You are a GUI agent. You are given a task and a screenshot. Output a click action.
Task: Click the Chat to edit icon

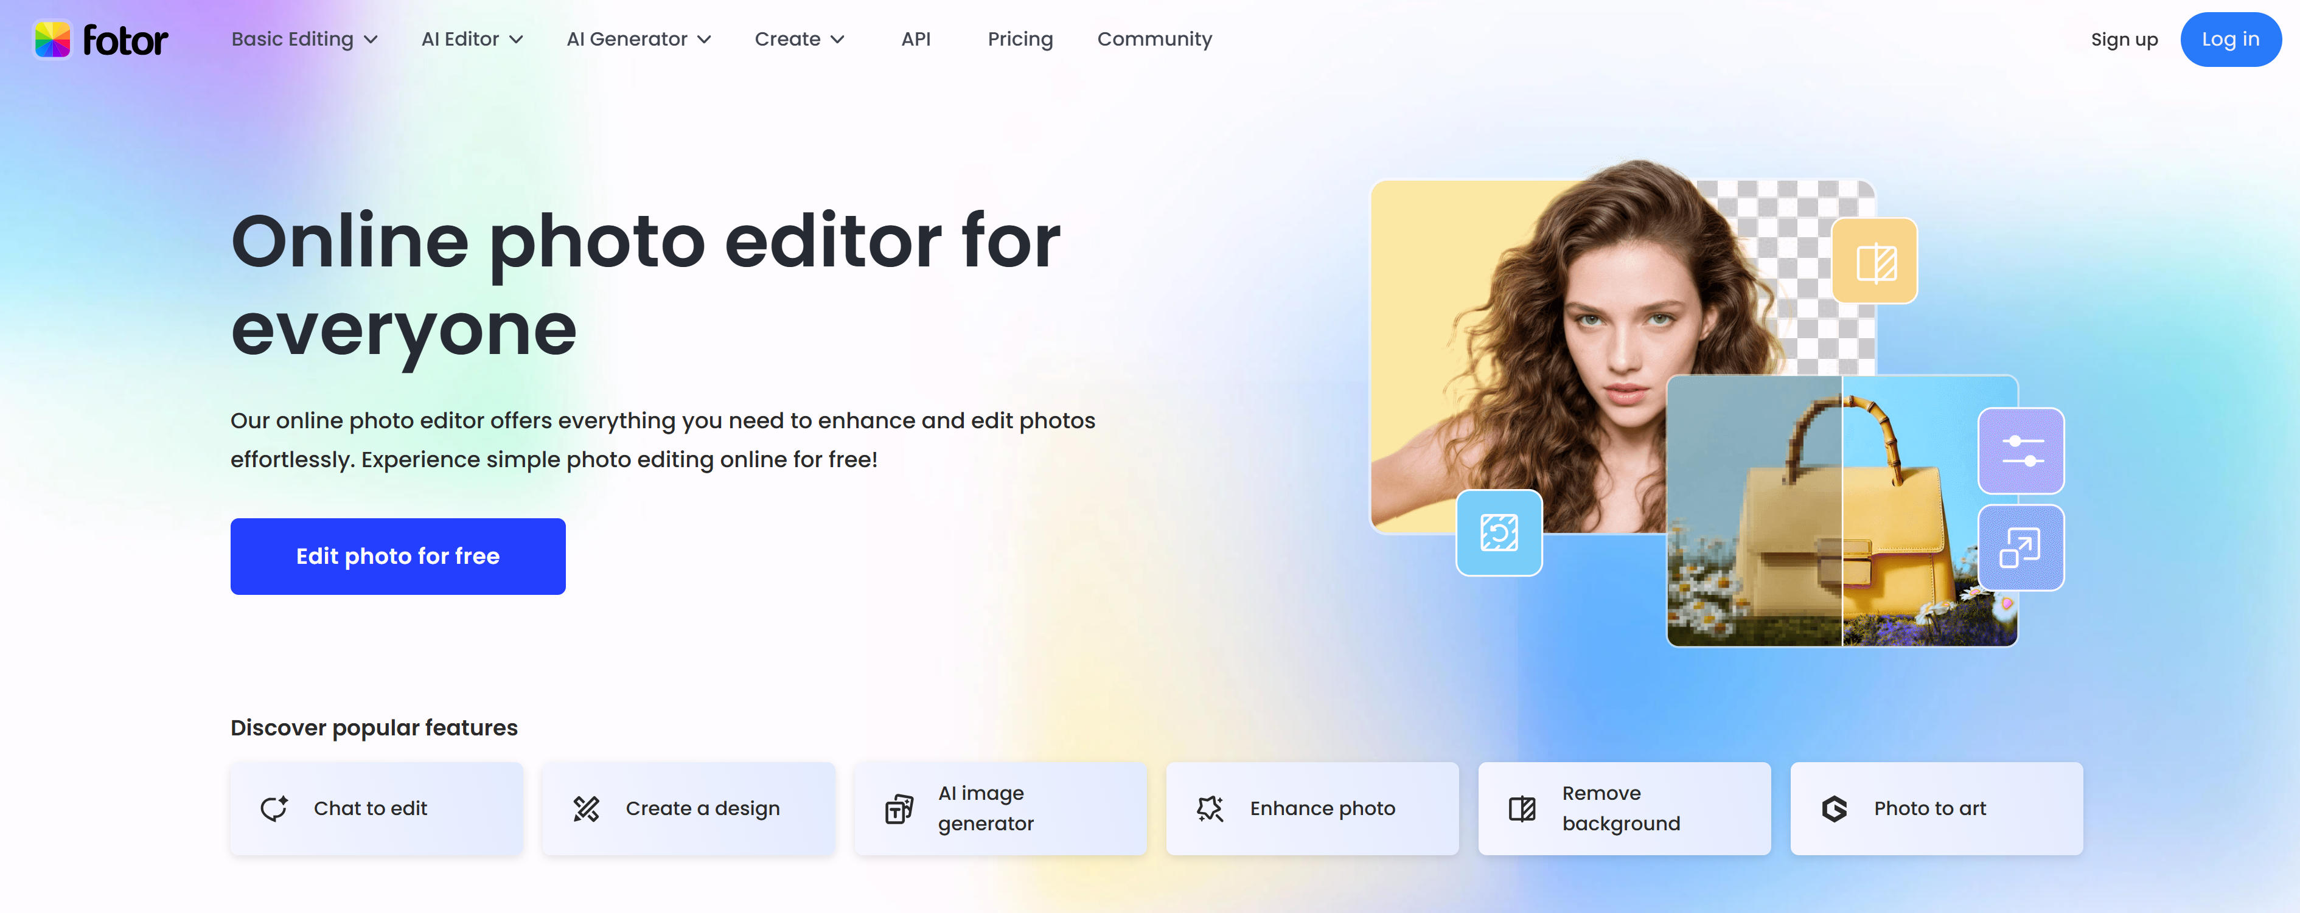coord(274,808)
